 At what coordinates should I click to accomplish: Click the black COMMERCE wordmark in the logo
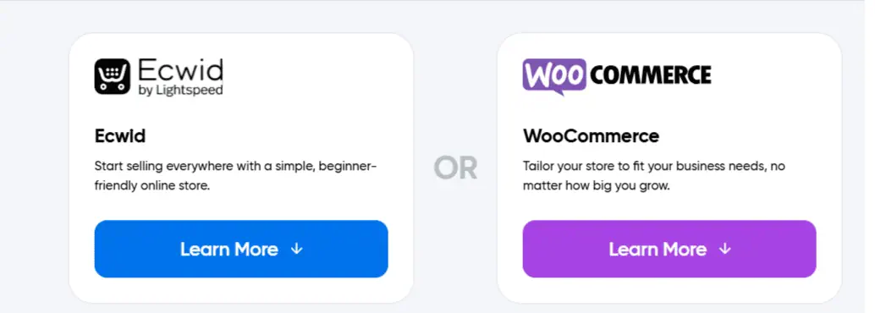pos(651,74)
